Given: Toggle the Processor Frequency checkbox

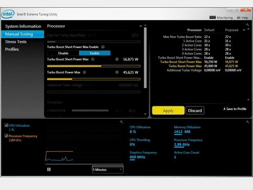Looking at the screenshot, I should tap(6, 136).
